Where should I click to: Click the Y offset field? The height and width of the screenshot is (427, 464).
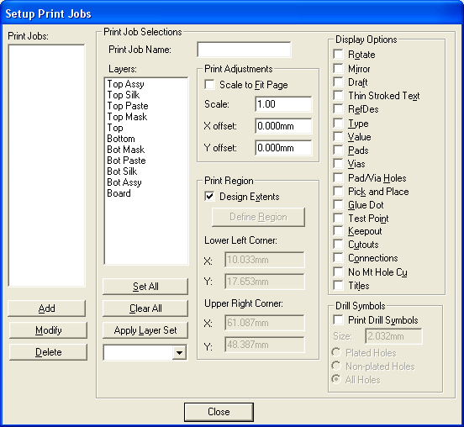click(x=283, y=148)
